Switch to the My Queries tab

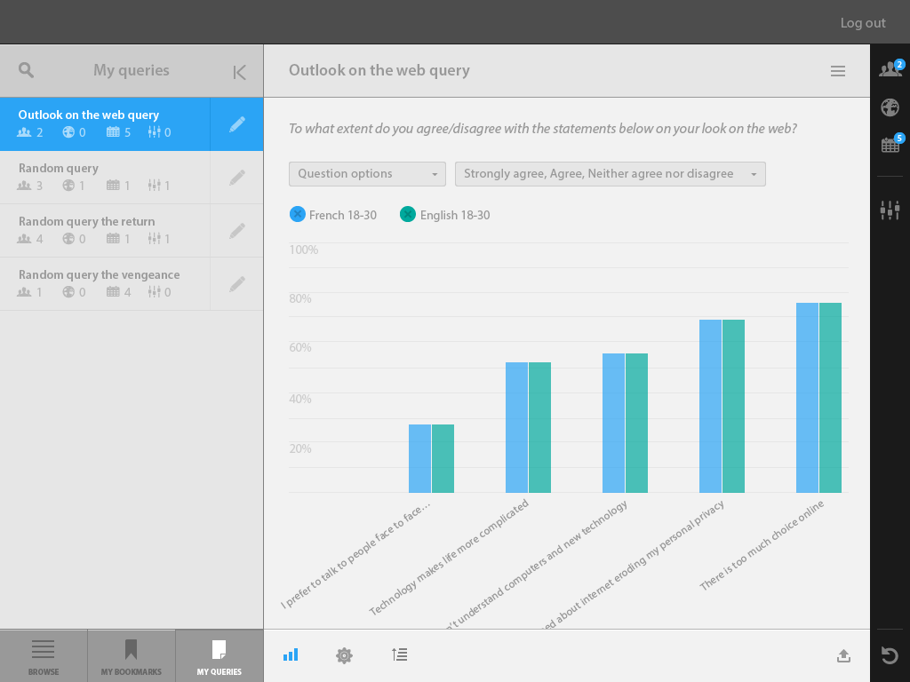219,656
